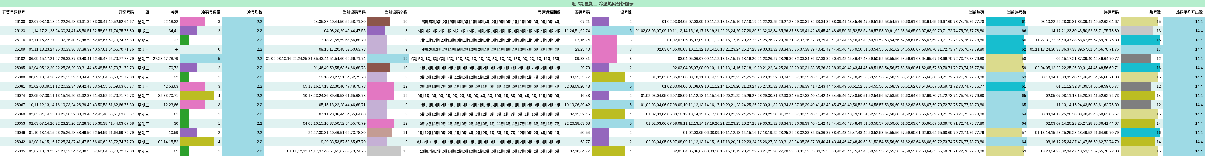Select issue number 26046

(x=20, y=133)
